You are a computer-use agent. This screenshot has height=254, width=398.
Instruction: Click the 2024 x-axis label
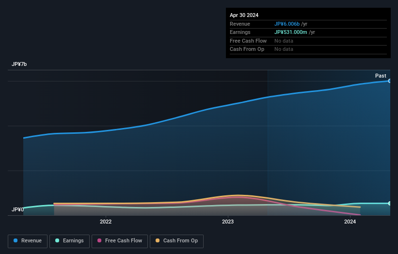(x=350, y=222)
